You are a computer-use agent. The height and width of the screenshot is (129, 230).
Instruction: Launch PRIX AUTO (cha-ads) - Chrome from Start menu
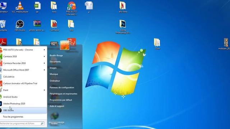[x=23, y=50]
